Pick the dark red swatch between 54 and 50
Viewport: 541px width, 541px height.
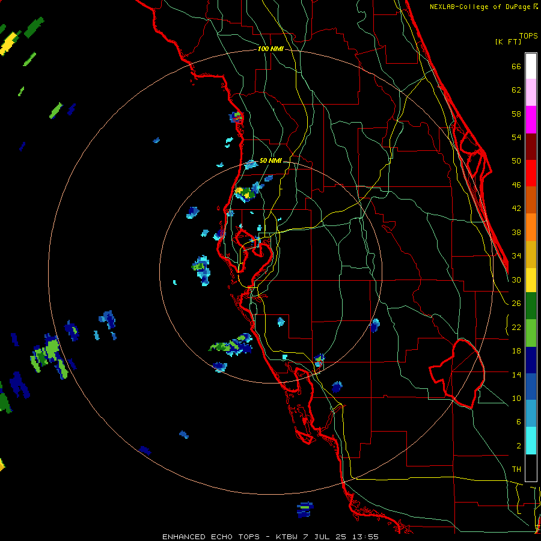[531, 146]
